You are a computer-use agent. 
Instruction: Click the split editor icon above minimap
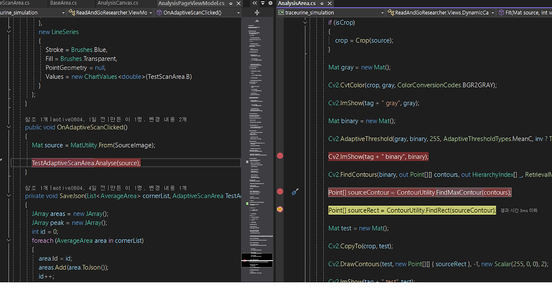(x=257, y=13)
